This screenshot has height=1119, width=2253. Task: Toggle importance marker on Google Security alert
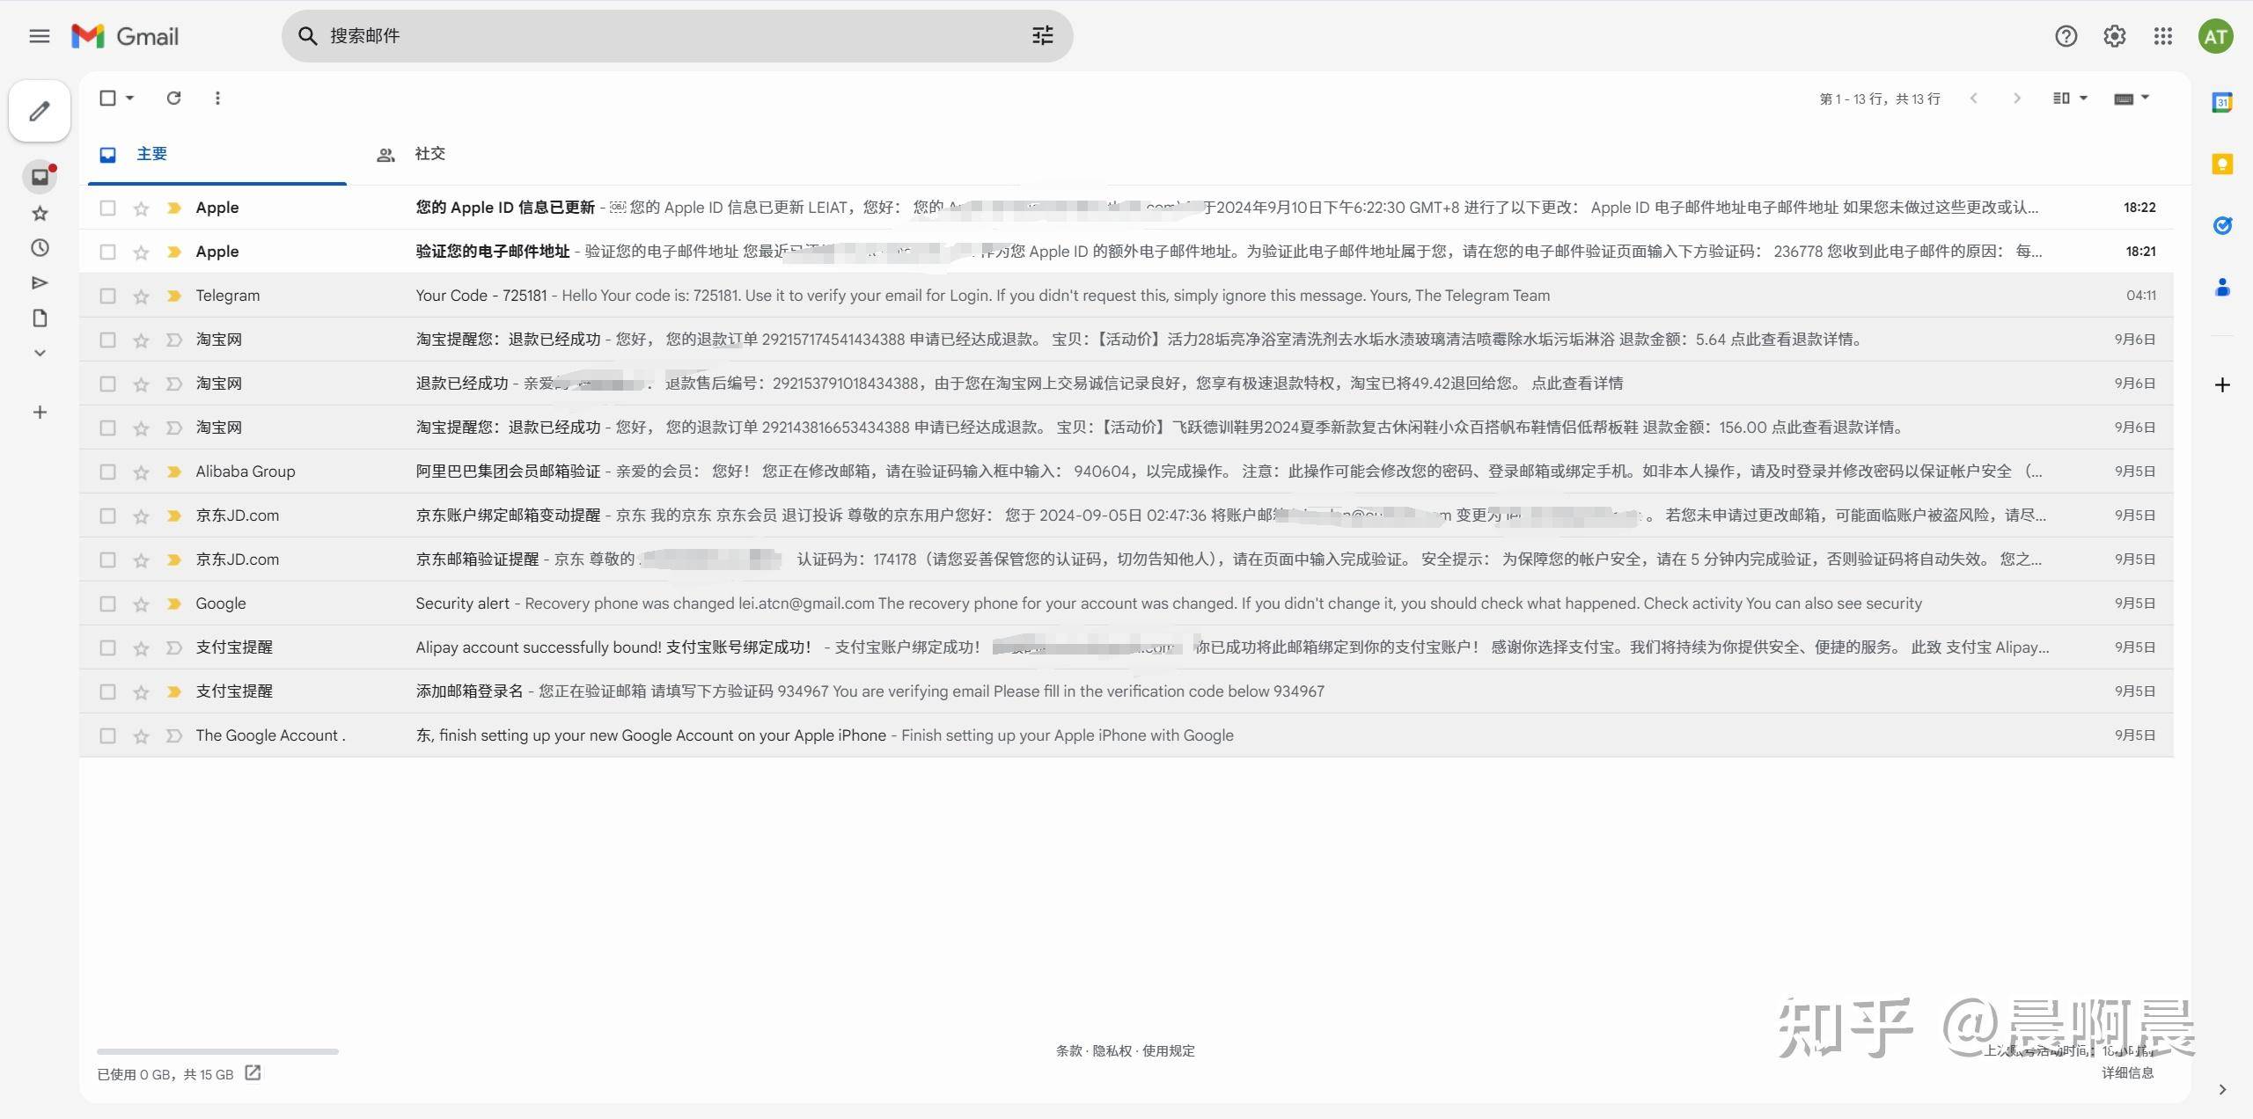pos(174,603)
